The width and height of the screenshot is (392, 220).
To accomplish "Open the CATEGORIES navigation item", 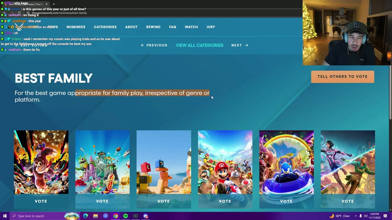I will point(105,27).
